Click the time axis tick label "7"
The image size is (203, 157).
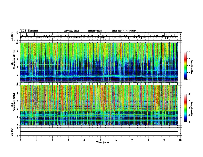tap(132, 140)
